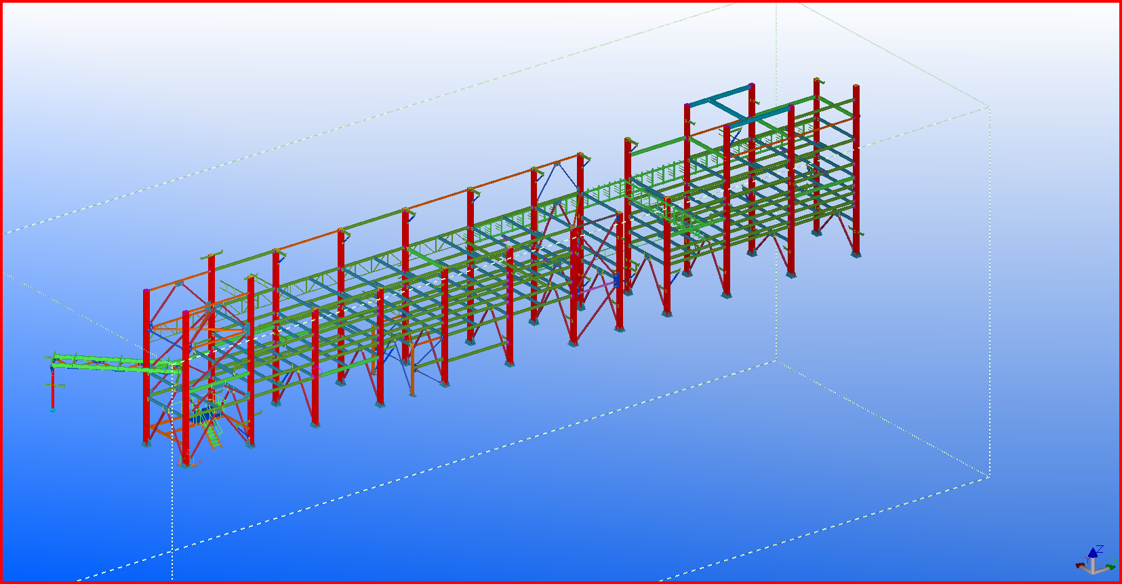Select the teal roof beam on tallest bay
This screenshot has width=1122, height=584.
[720, 94]
